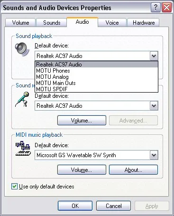Click the Sound playback speaker icon
The height and width of the screenshot is (216, 174).
tap(22, 49)
